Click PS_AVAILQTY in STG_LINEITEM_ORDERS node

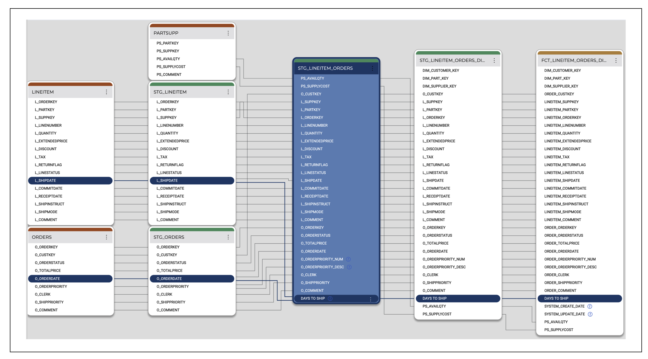pos(312,79)
